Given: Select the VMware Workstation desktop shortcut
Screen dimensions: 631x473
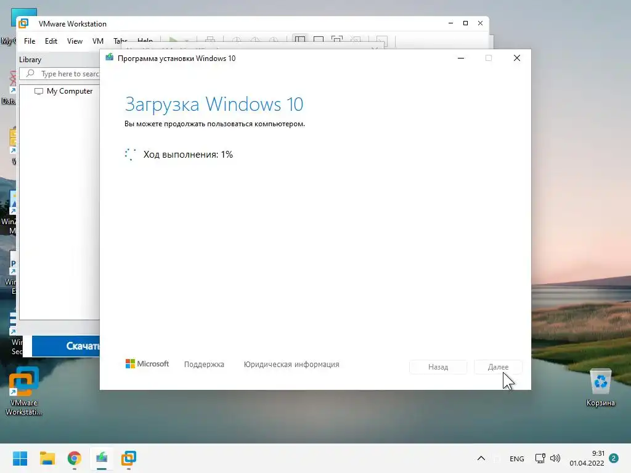Looking at the screenshot, I should pos(24,391).
